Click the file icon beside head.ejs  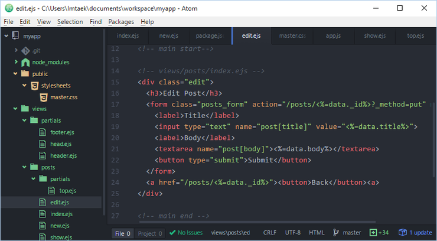[43, 144]
